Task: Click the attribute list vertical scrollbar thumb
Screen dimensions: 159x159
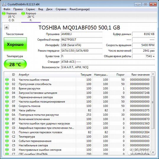Action: click(153, 102)
